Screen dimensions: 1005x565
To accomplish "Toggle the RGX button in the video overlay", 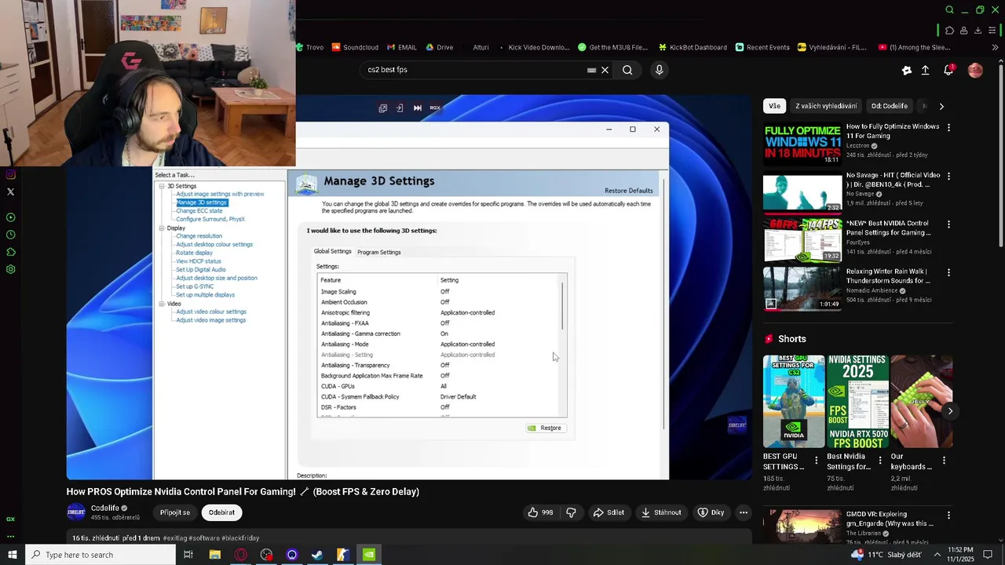I will 435,108.
